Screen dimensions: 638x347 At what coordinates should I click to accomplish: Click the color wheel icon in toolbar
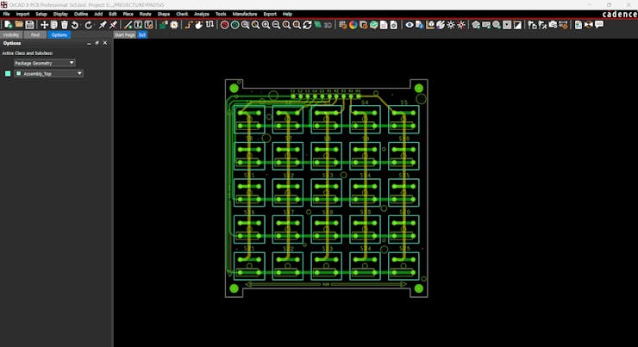pos(353,25)
